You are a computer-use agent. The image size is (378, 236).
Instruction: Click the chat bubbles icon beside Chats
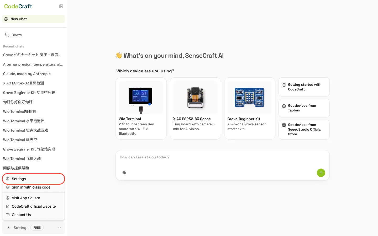click(x=7, y=35)
